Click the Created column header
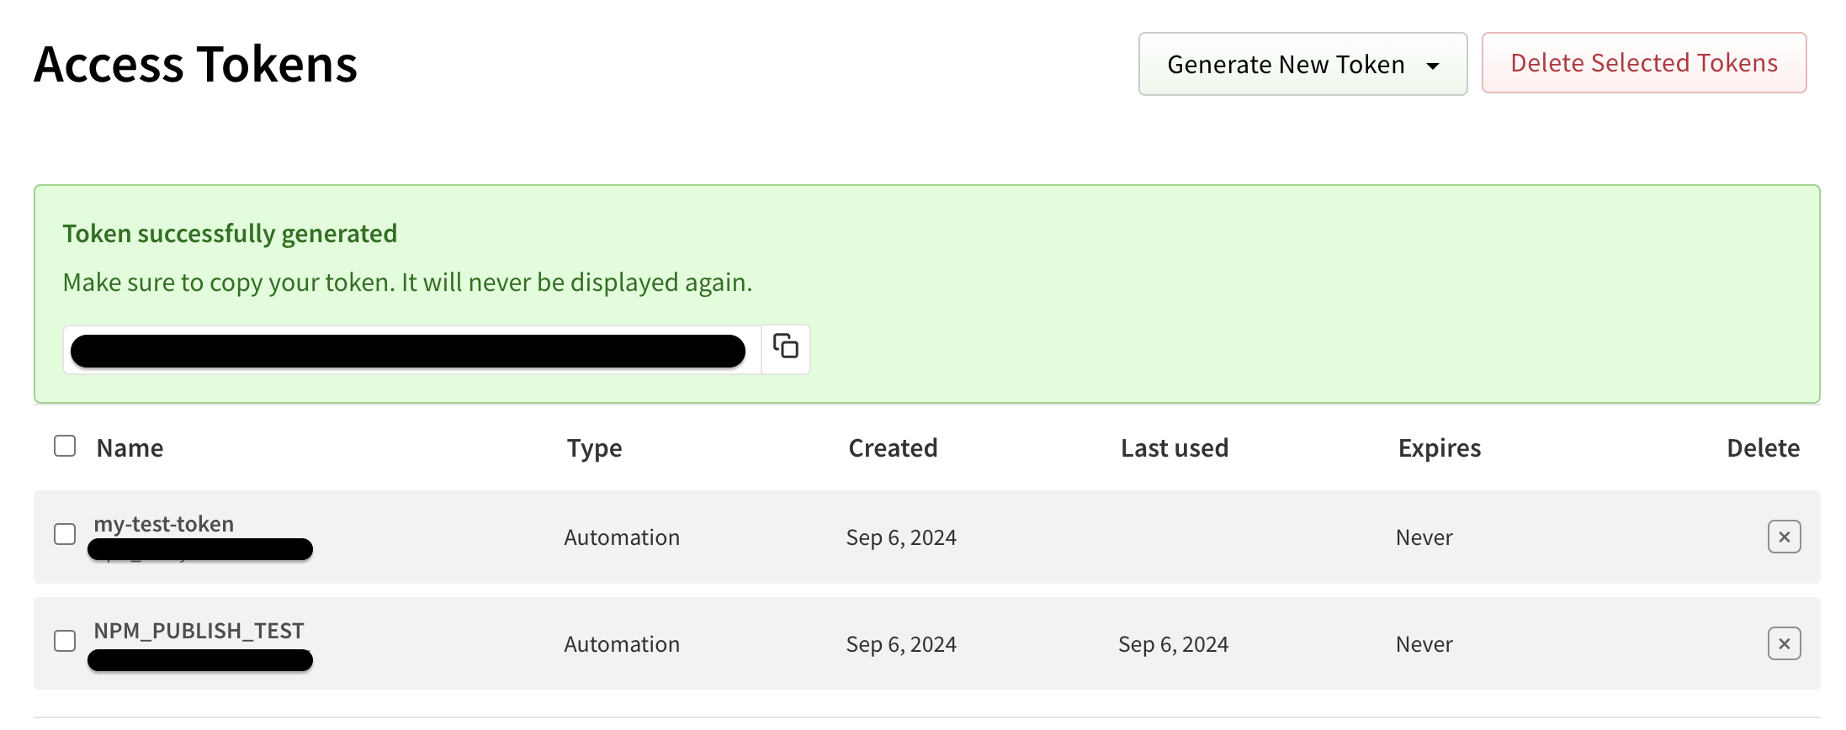 tap(892, 448)
